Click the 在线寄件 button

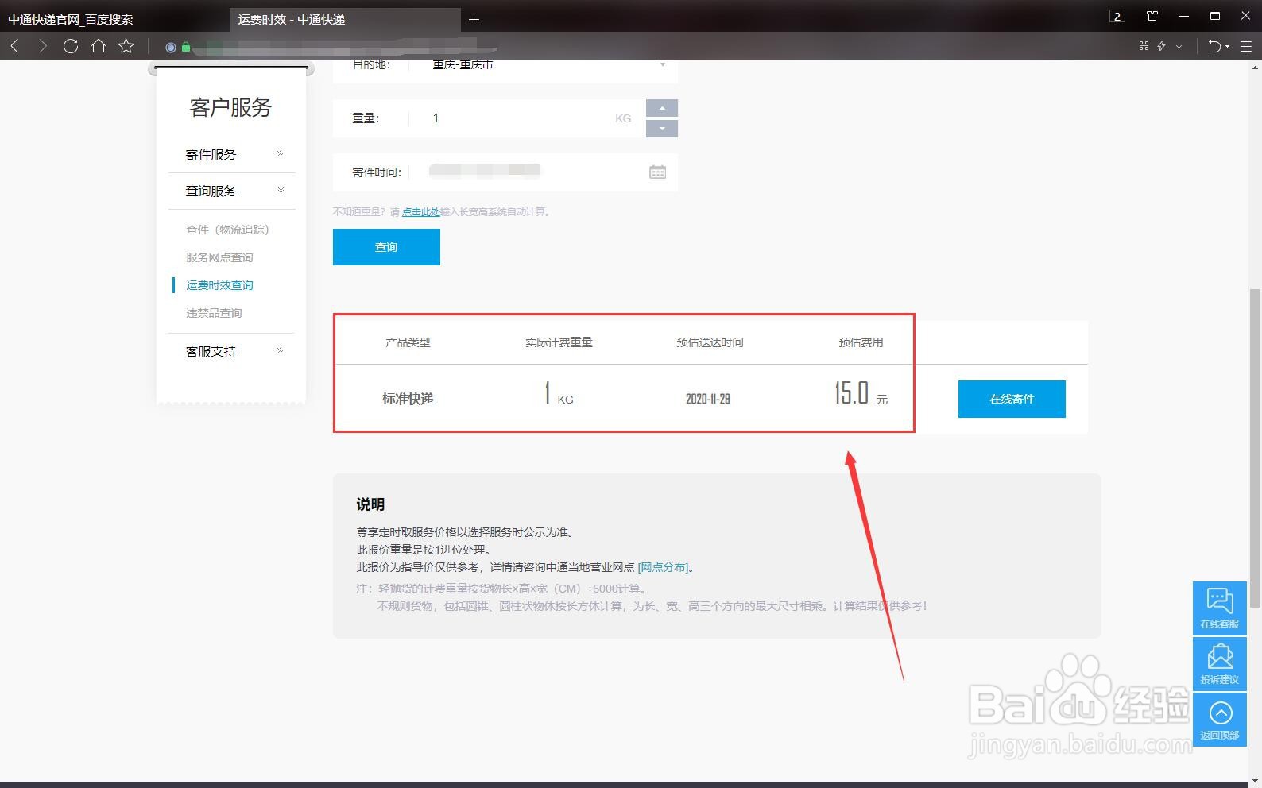click(x=1012, y=399)
